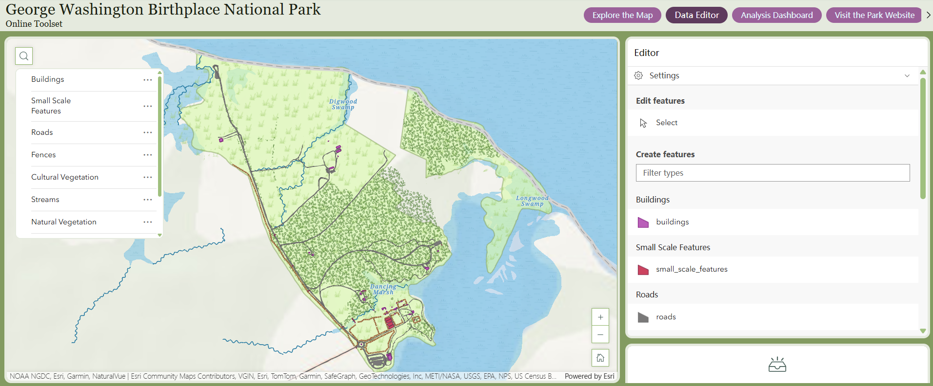
Task: Click the map search magnifier icon
Action: click(24, 56)
